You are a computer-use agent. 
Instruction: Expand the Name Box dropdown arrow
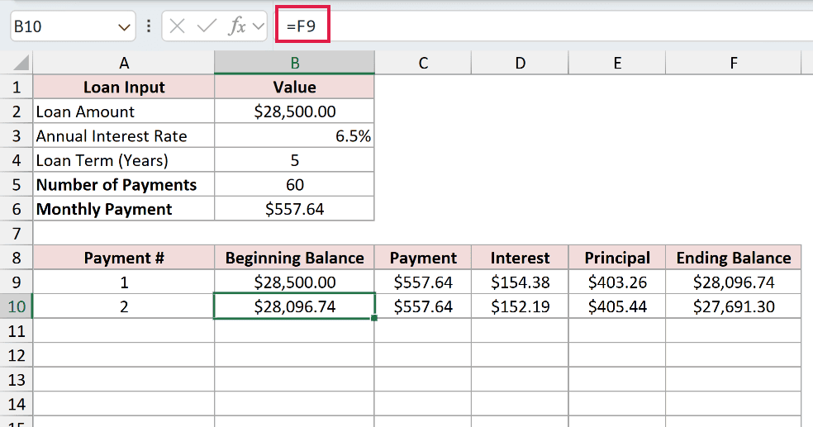pyautogui.click(x=124, y=26)
